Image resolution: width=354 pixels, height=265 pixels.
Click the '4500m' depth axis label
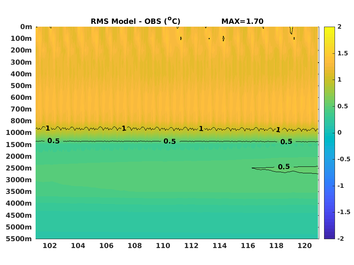[19, 215]
